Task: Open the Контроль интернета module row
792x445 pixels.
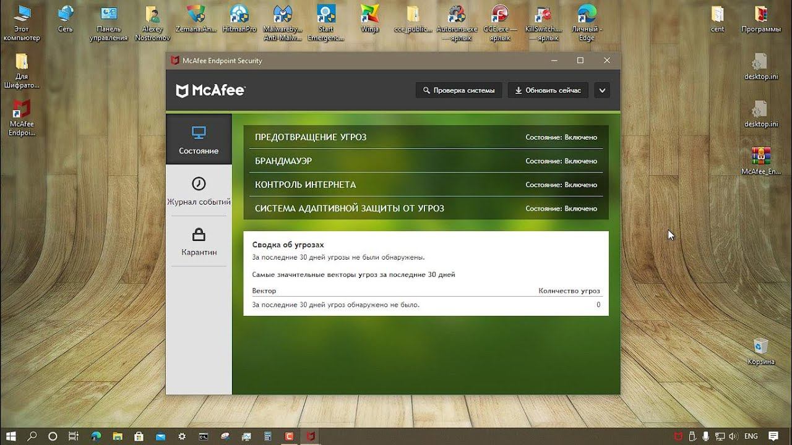Action: (426, 185)
